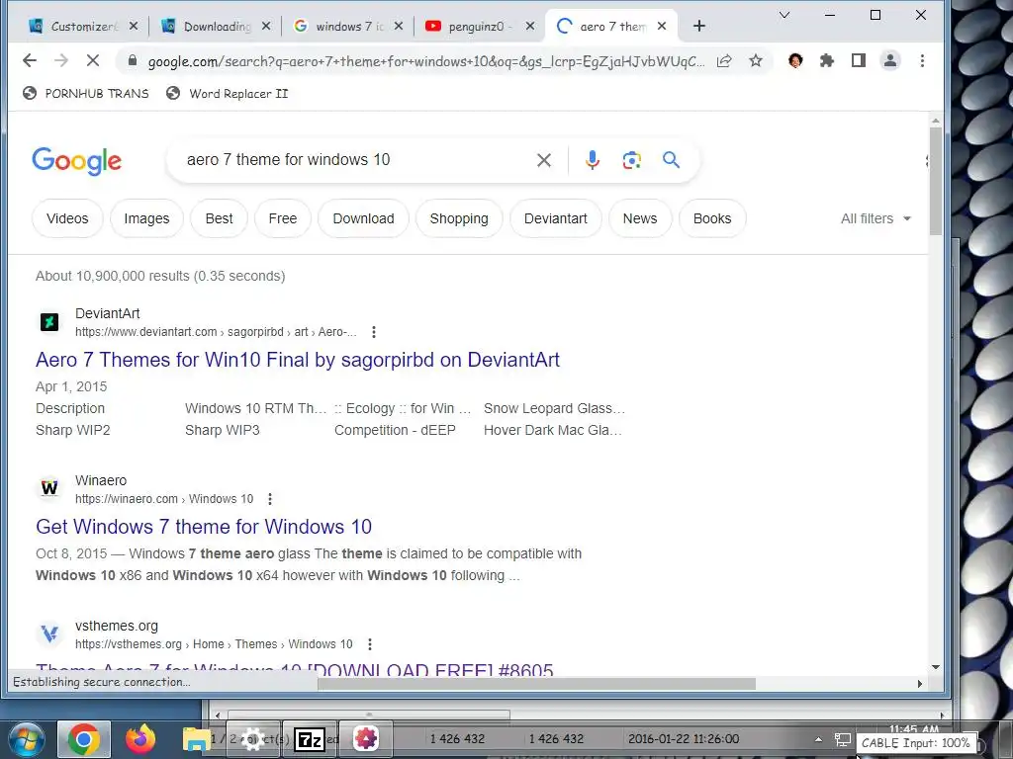This screenshot has width=1013, height=759.
Task: Open more options for Winaero result
Action: [x=270, y=499]
